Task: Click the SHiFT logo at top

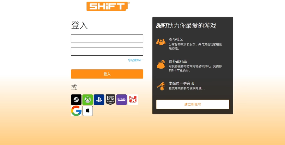Action: pyautogui.click(x=108, y=6)
